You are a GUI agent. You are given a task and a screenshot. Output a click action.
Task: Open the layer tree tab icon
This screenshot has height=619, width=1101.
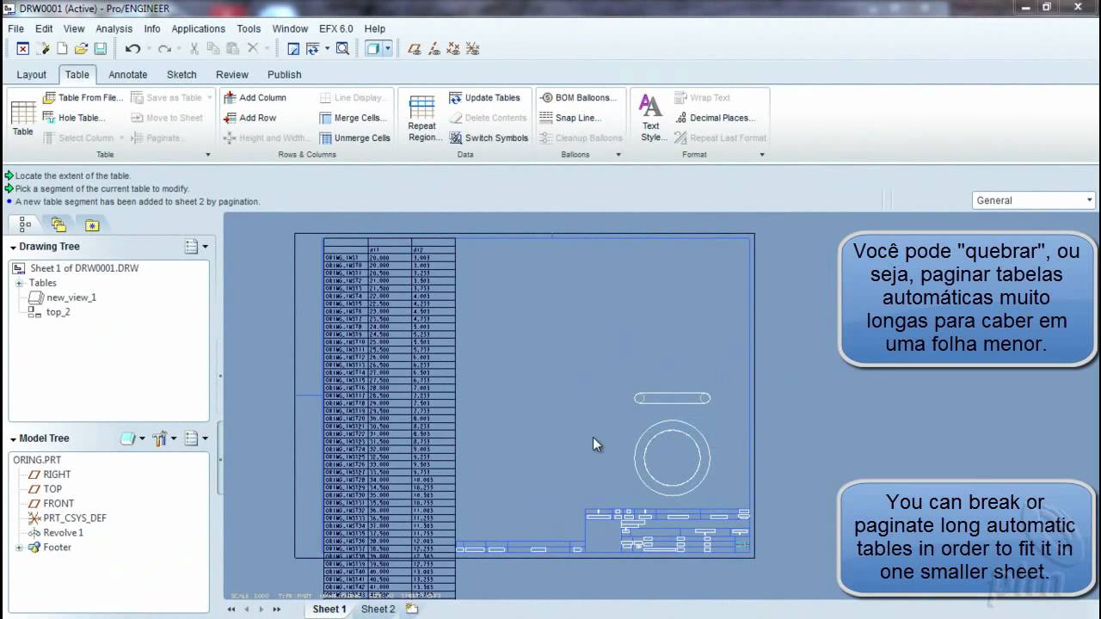(58, 225)
